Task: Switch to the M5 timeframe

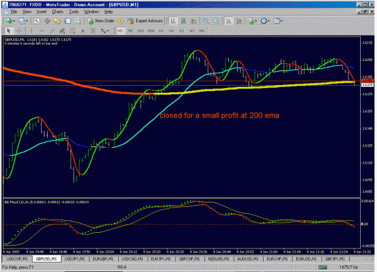Action: (x=130, y=31)
